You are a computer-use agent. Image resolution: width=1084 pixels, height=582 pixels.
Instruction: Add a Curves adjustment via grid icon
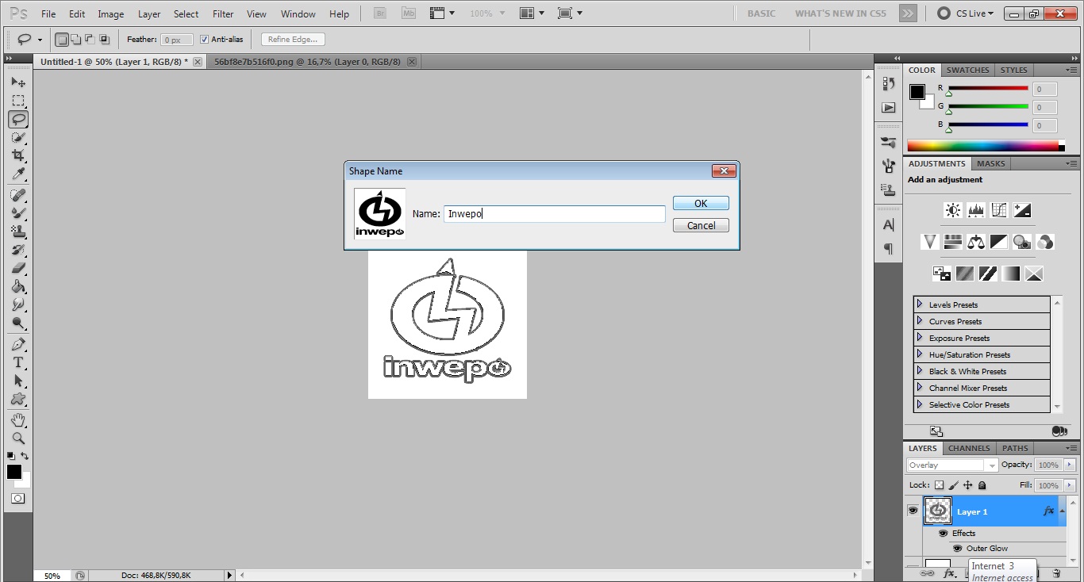999,210
